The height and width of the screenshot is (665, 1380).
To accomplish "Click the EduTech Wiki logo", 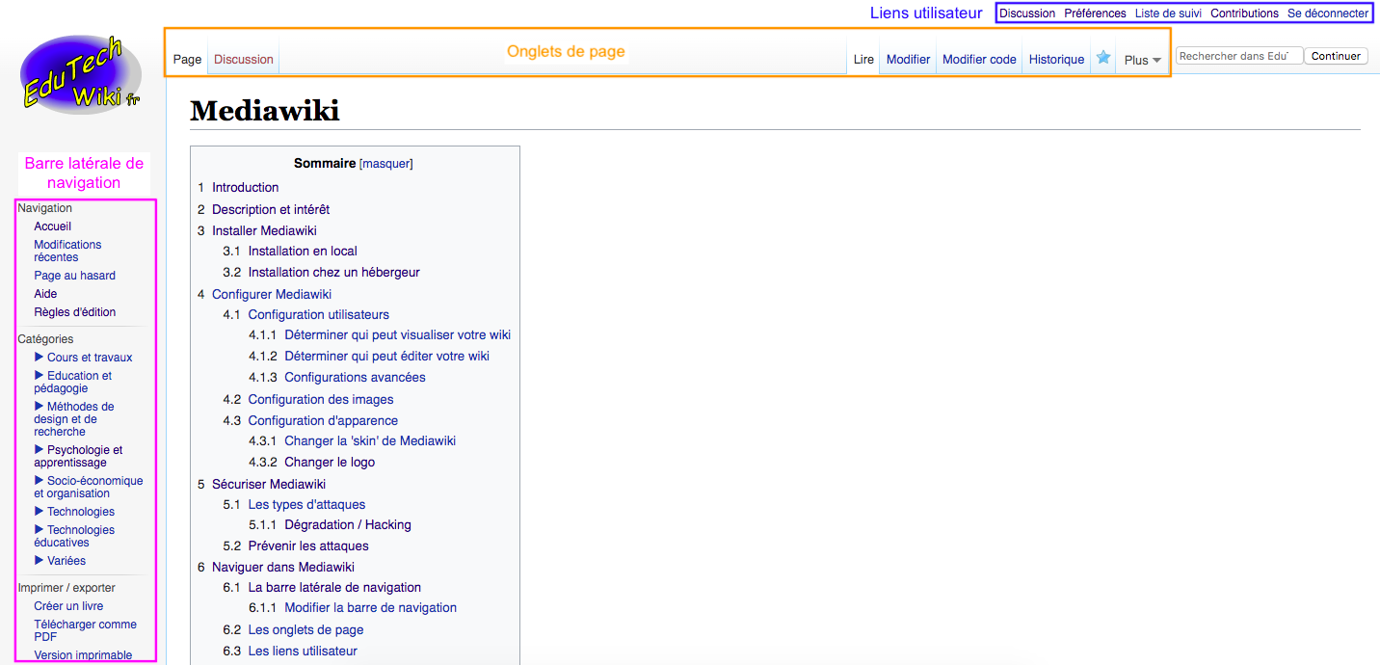I will (x=82, y=74).
